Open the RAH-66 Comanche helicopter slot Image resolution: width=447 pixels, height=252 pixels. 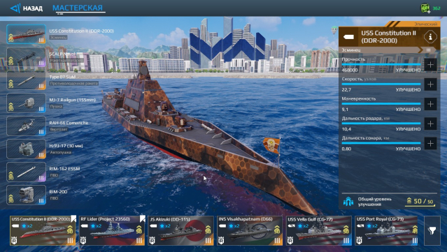pyautogui.click(x=26, y=126)
